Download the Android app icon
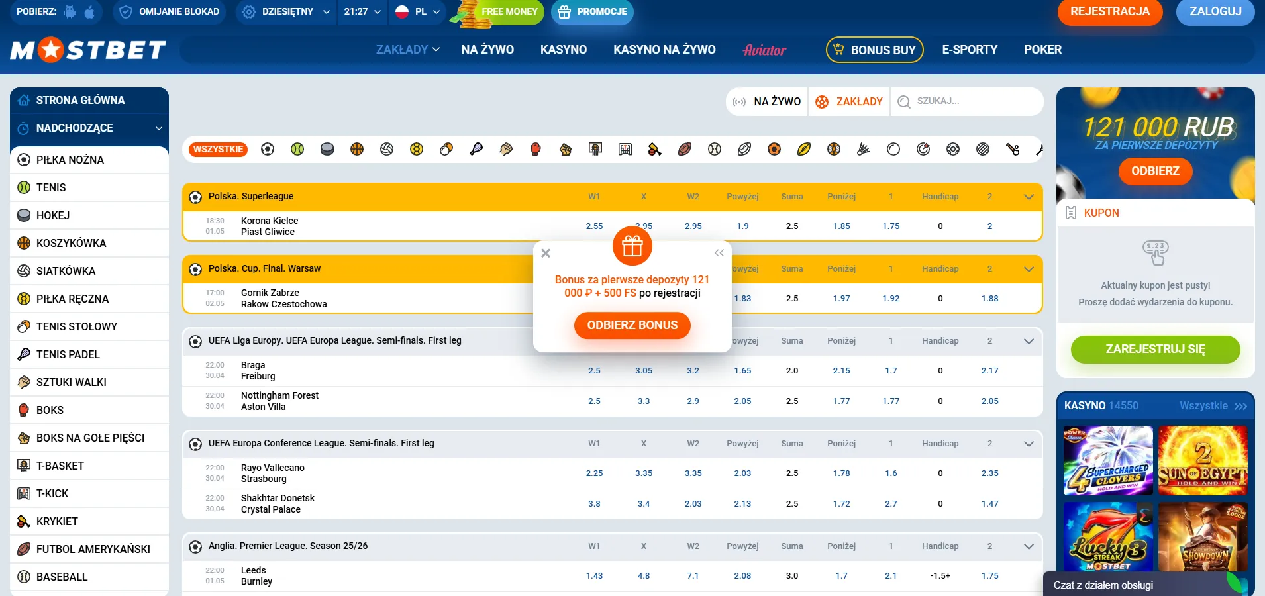Viewport: 1265px width, 596px height. point(70,11)
